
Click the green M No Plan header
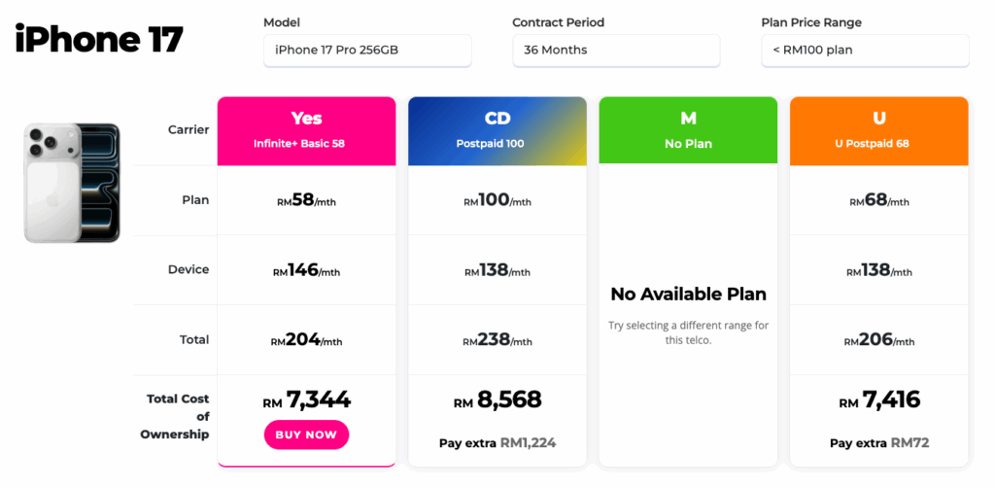point(688,129)
